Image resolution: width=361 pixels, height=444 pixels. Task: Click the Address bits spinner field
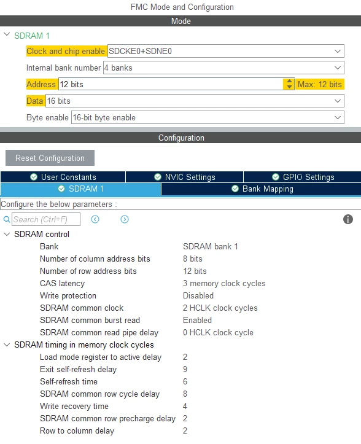point(171,84)
